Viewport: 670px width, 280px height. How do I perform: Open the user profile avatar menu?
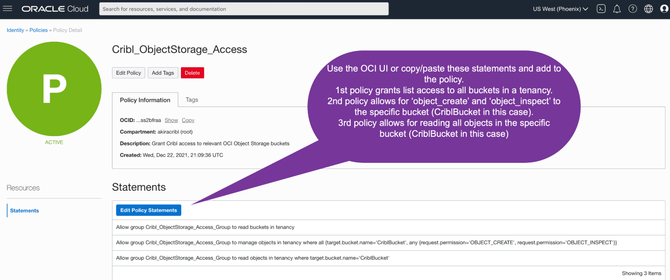pos(664,9)
